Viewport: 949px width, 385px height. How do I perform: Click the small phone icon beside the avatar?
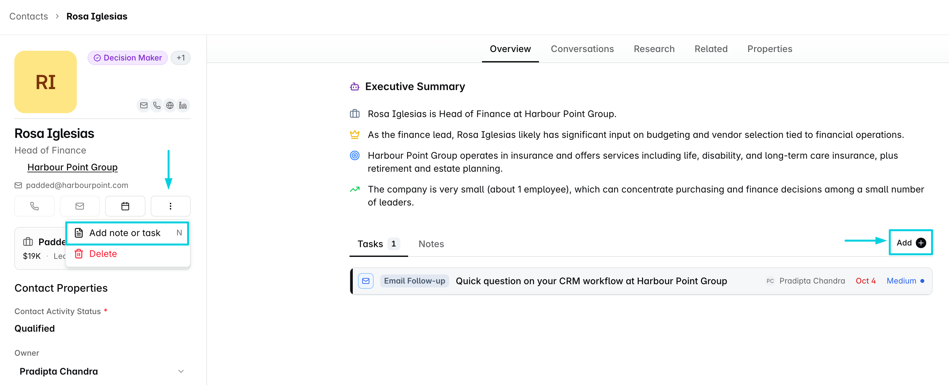(x=157, y=106)
